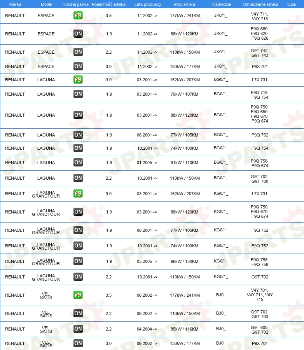
Task: Select F9Q 750, F9Q 670, F9Q 674 Grandtour cell
Action: [260, 212]
